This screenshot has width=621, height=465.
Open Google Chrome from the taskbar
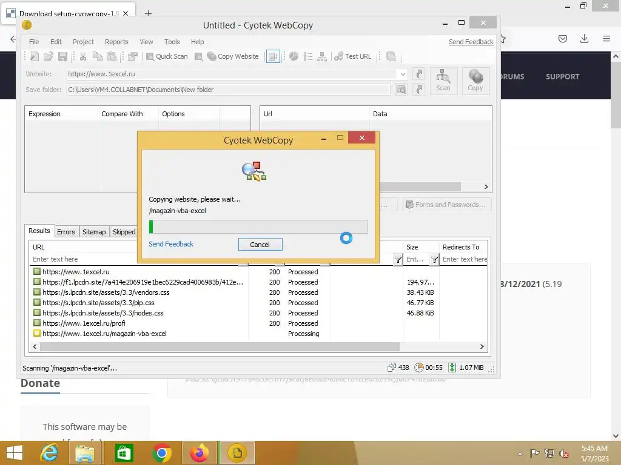coord(161,453)
